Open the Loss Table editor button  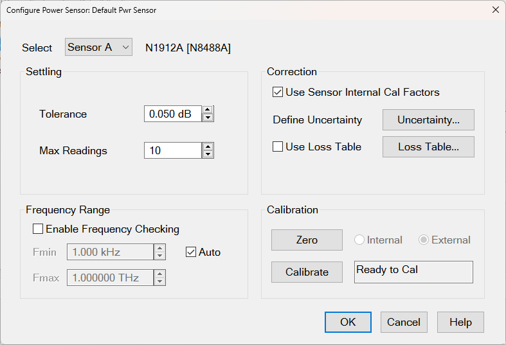click(x=428, y=146)
